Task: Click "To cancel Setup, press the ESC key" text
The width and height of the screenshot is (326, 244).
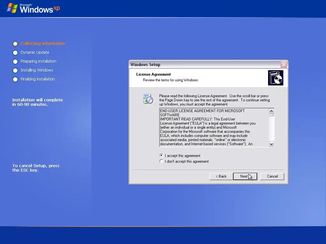Action: tap(36, 168)
